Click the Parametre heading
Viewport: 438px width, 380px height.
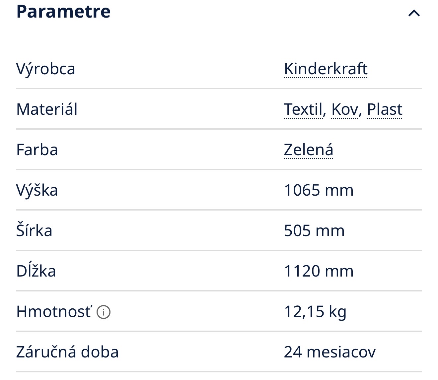click(63, 11)
